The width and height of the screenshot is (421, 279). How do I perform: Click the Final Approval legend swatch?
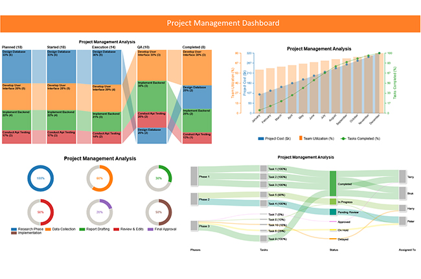click(150, 230)
